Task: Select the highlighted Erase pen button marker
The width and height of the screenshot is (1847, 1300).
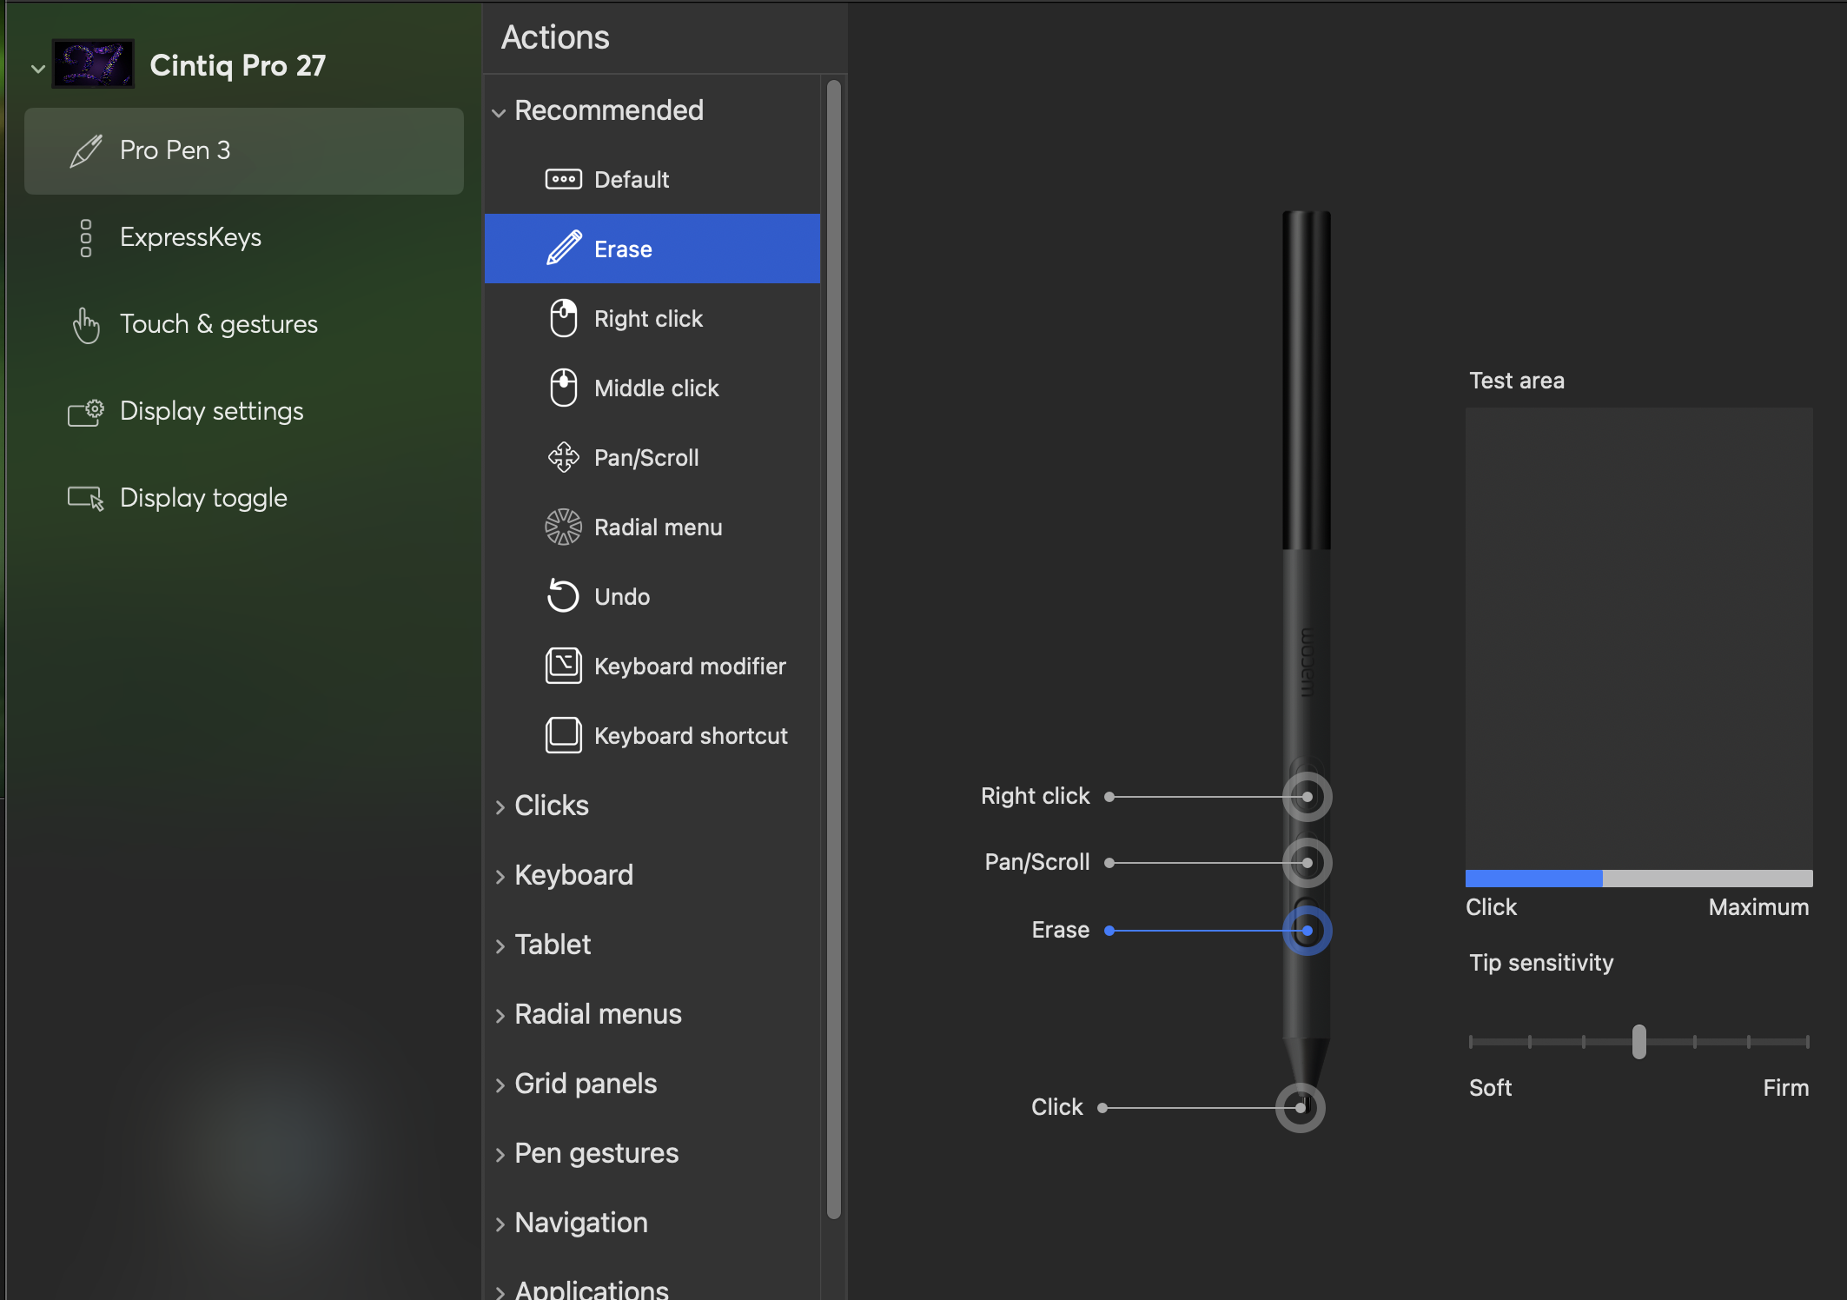Action: click(1307, 930)
